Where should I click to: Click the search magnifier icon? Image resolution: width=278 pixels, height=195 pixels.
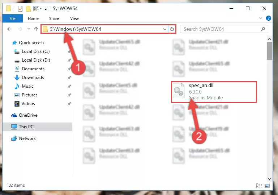point(263,29)
